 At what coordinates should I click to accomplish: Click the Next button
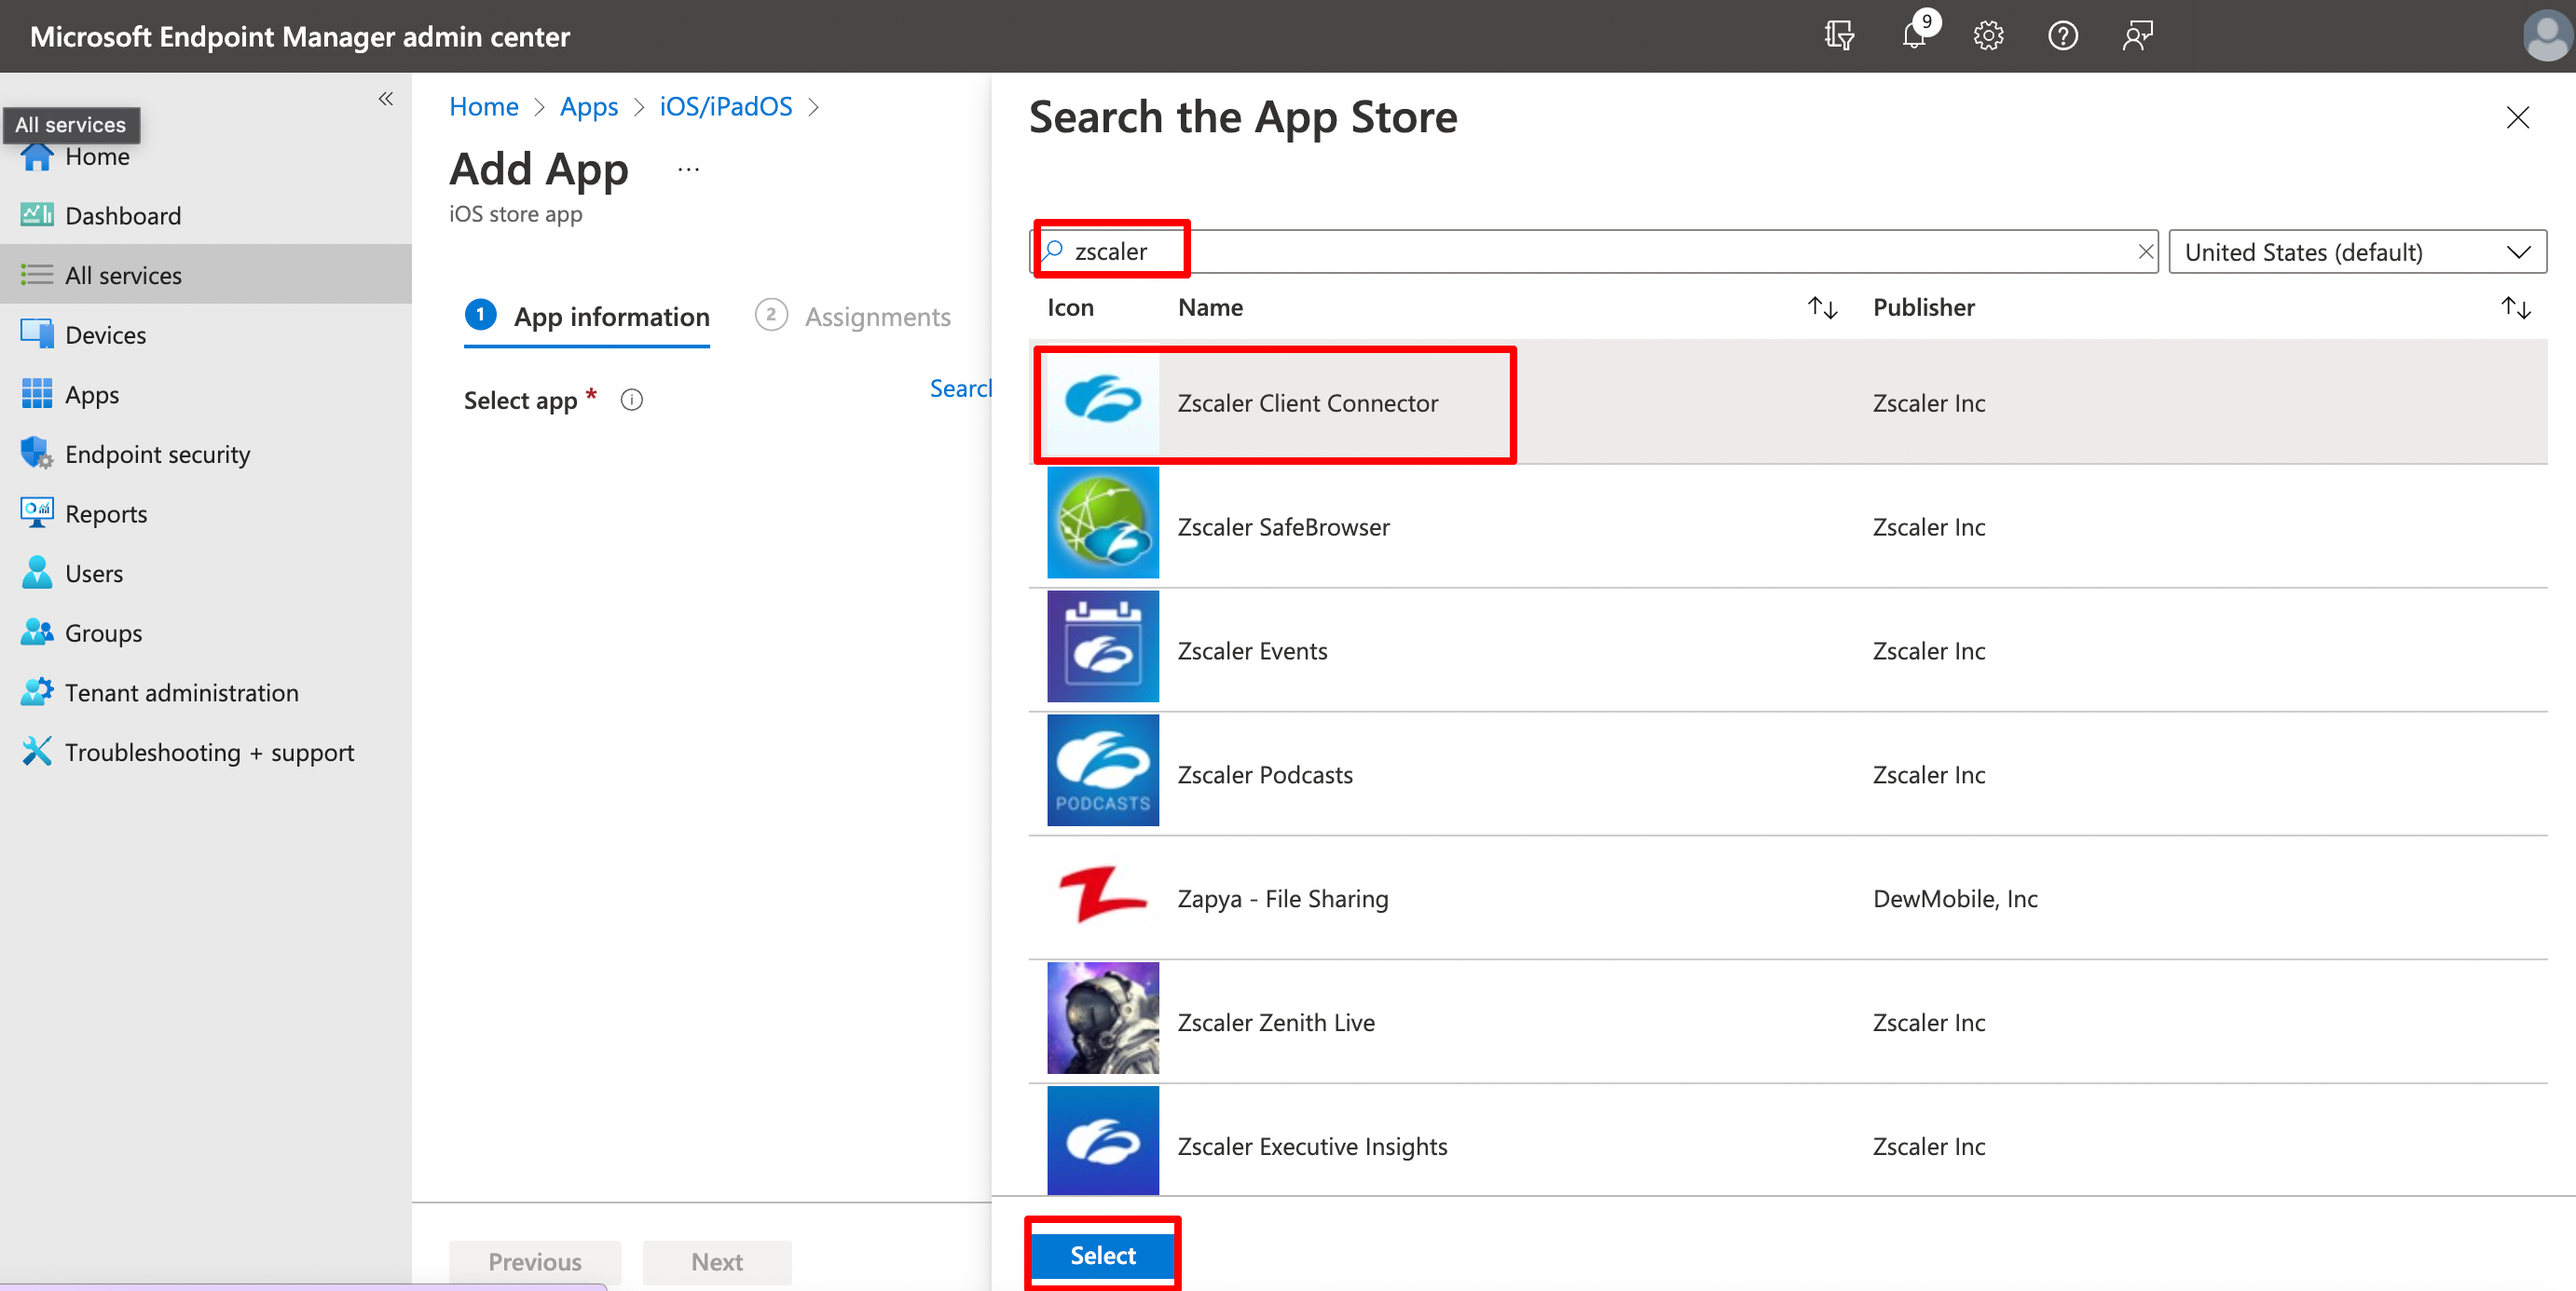point(717,1261)
